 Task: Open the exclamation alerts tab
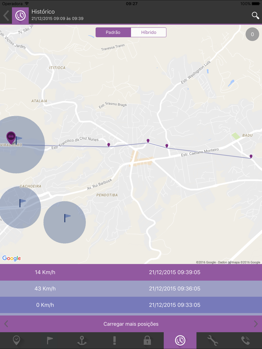114,340
